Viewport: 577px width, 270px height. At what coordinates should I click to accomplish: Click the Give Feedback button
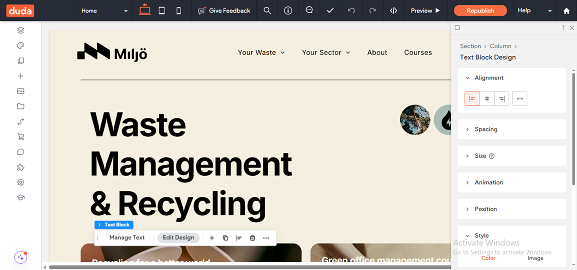click(x=224, y=11)
